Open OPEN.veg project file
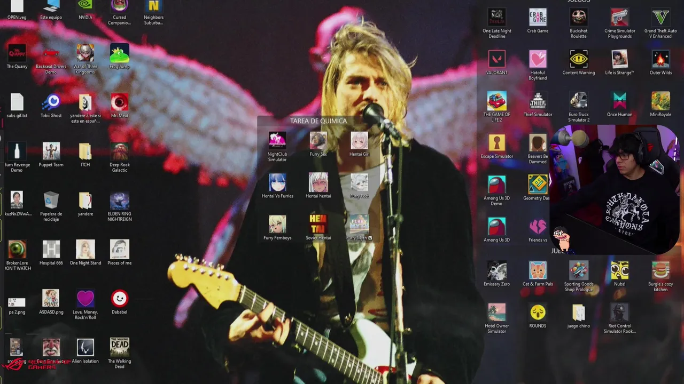Screen dimensions: 684x384 [x=17, y=6]
